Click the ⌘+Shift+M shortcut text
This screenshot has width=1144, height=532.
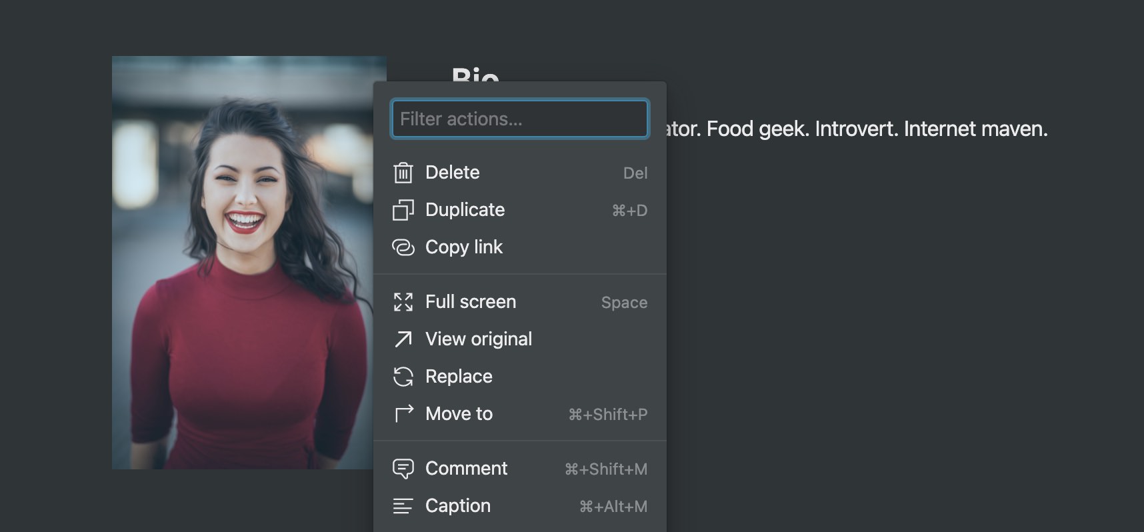point(606,469)
